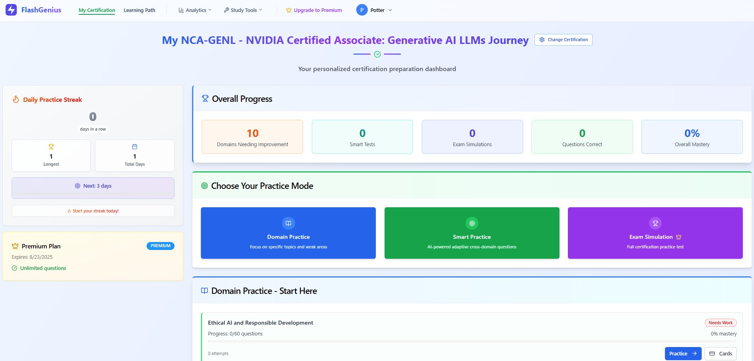Click the target icon in Smart Practice card
754x361 pixels.
coord(472,223)
